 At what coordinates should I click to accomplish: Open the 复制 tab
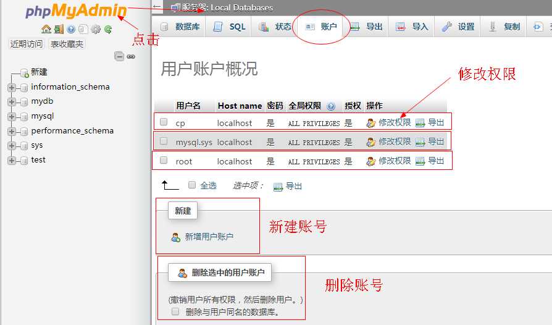[x=504, y=27]
